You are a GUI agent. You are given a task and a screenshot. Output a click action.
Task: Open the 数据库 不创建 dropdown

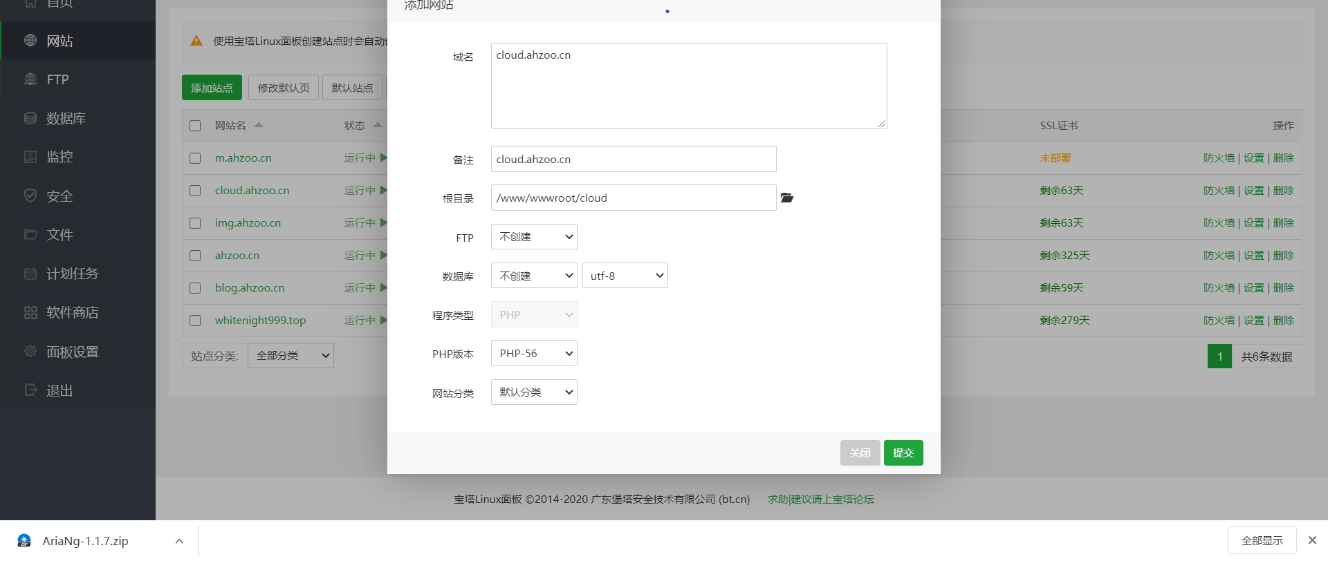(534, 276)
